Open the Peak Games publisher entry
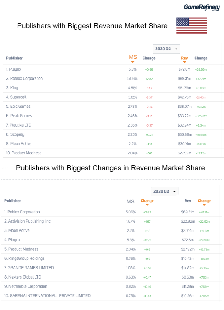Viewport: 224px width, 310px height. [19, 116]
